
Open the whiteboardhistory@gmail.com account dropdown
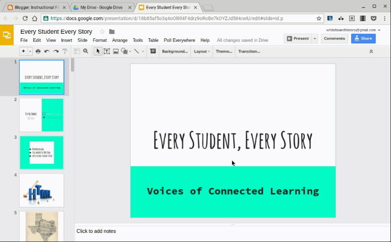point(353,30)
